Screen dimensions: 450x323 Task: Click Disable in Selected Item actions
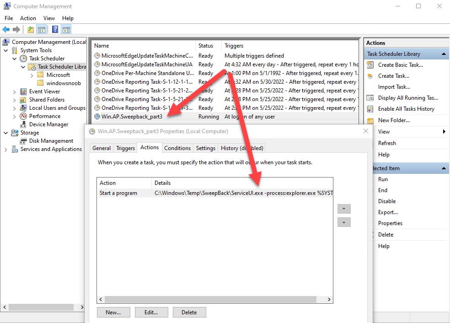point(387,201)
